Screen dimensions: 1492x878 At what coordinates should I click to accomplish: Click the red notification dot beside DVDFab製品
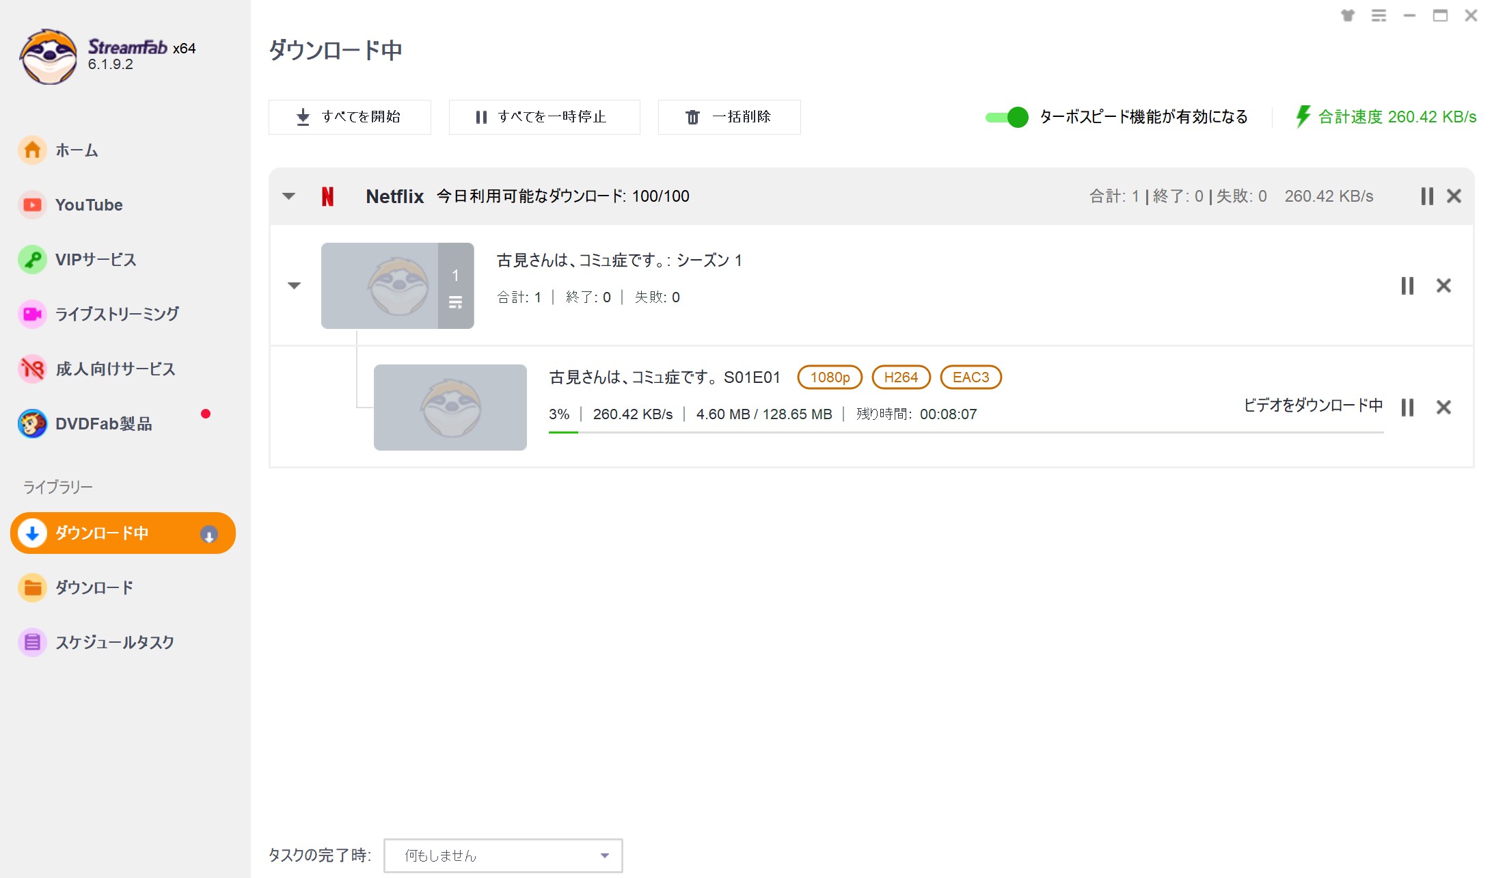coord(206,414)
